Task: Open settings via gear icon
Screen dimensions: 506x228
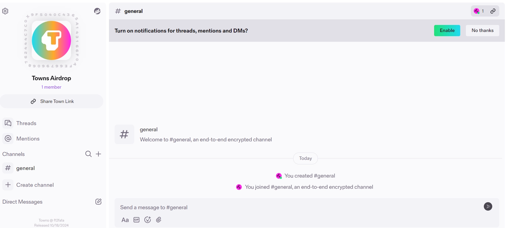Action: pos(5,11)
